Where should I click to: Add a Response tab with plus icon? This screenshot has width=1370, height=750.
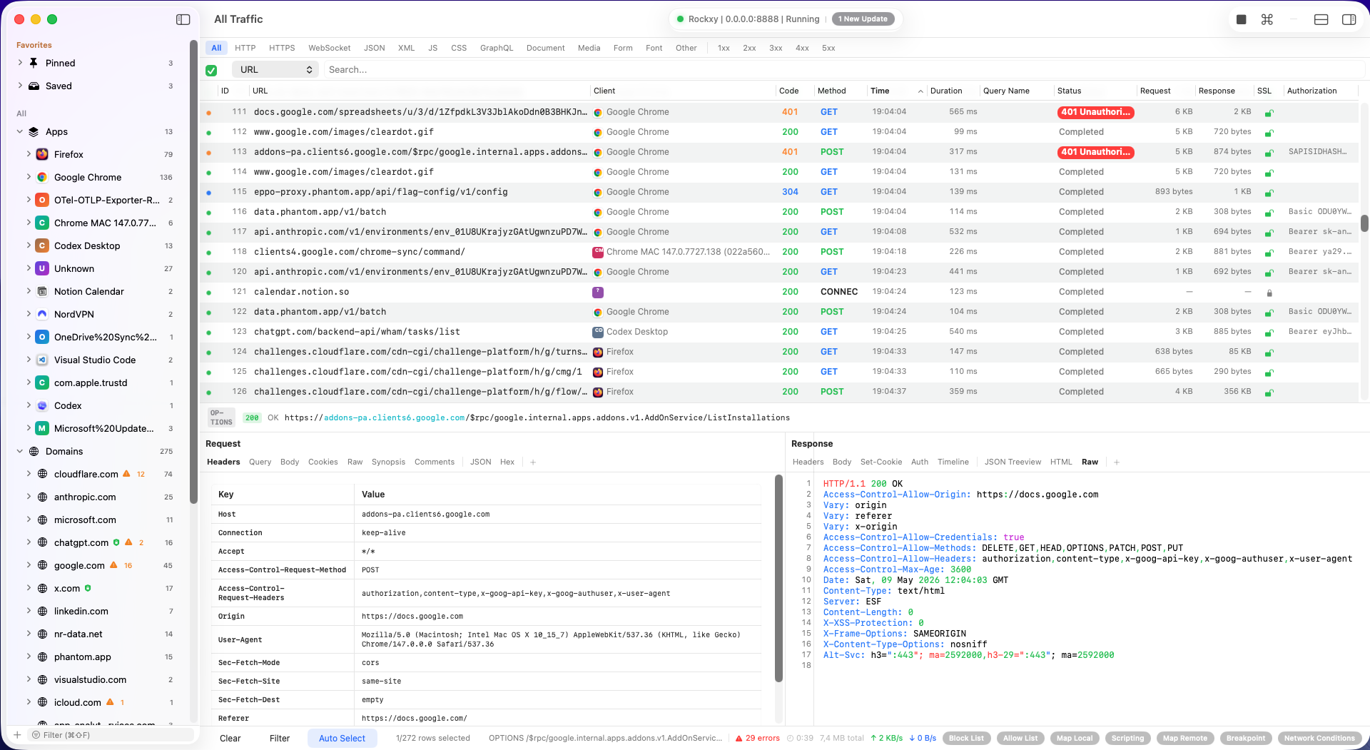click(1117, 462)
